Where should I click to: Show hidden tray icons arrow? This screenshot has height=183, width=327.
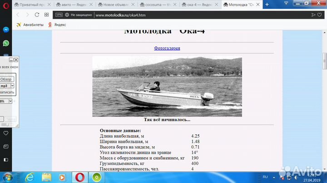(274, 178)
